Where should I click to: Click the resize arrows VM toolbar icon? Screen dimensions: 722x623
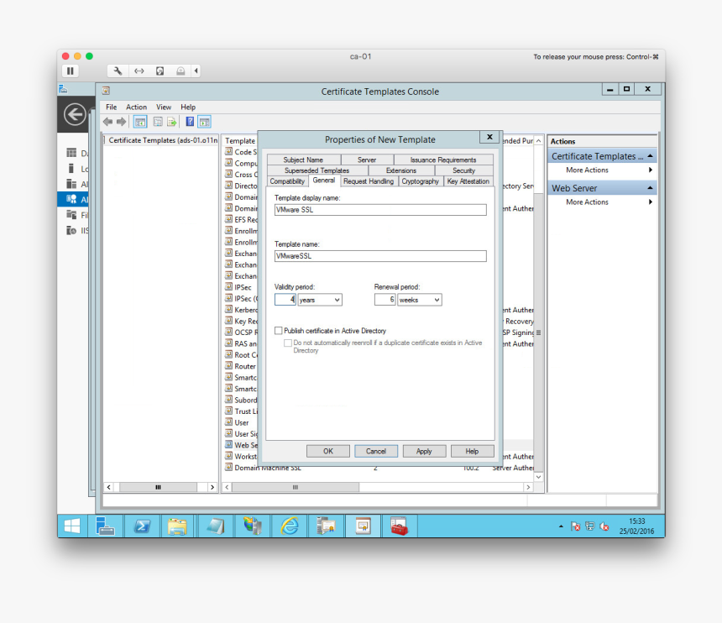(x=139, y=71)
